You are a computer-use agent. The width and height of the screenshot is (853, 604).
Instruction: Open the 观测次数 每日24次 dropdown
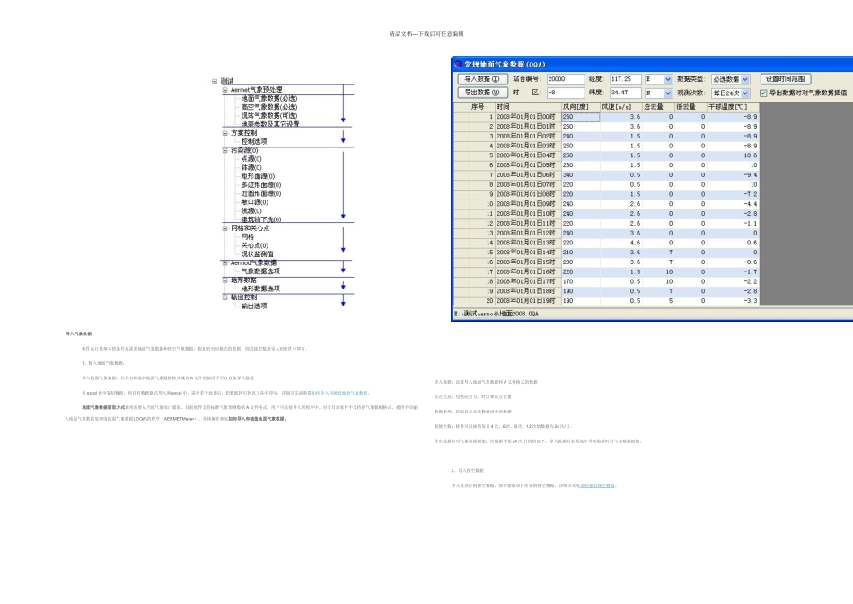[x=745, y=93]
